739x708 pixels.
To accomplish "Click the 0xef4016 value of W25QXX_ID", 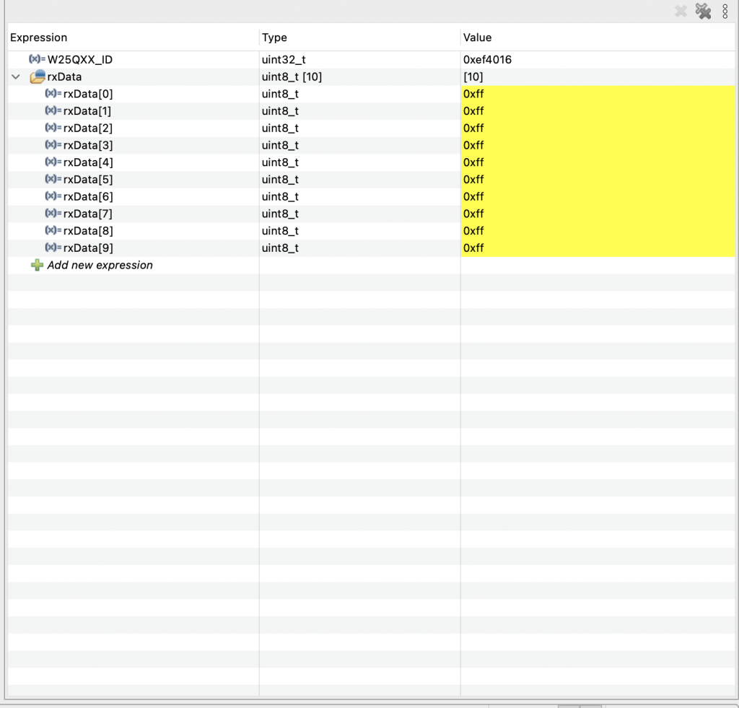I will [x=489, y=59].
